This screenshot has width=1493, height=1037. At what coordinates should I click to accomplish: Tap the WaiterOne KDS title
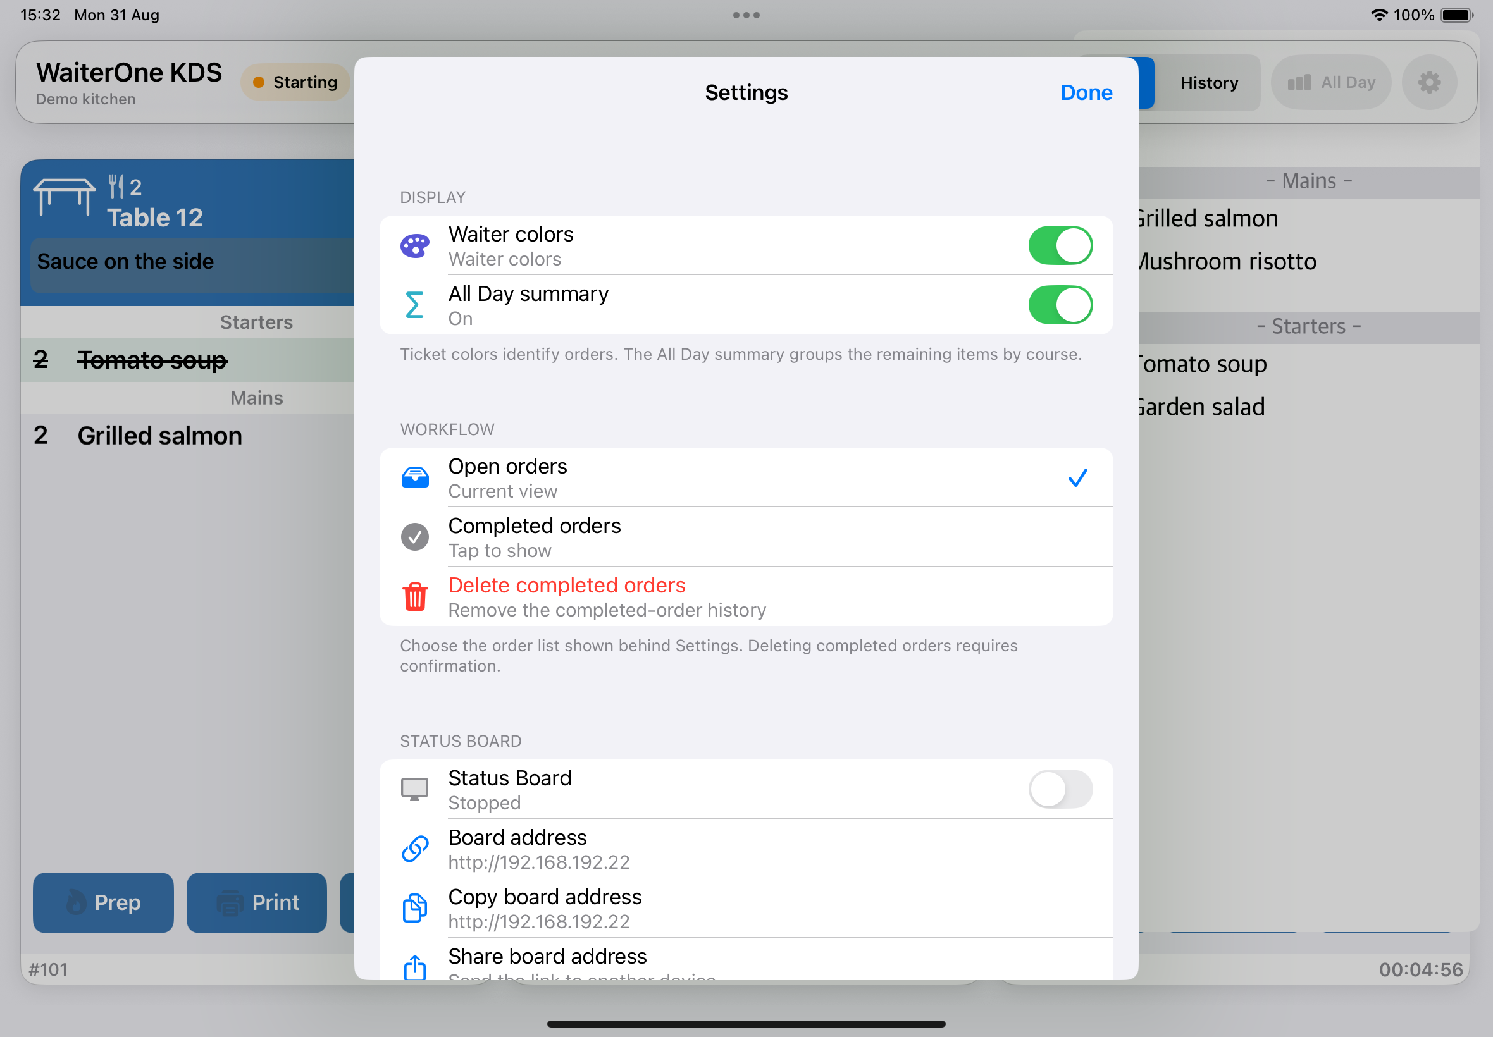(x=129, y=72)
